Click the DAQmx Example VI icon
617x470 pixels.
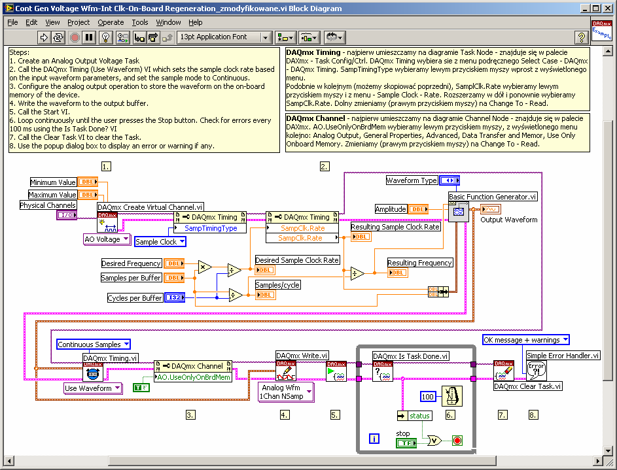click(x=602, y=30)
